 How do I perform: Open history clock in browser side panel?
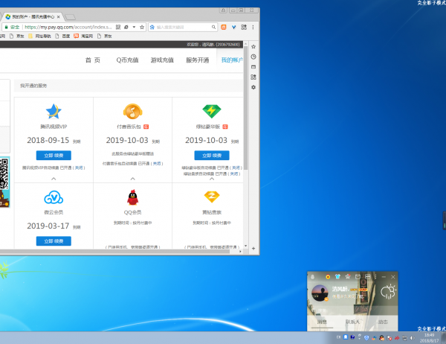pyautogui.click(x=253, y=57)
